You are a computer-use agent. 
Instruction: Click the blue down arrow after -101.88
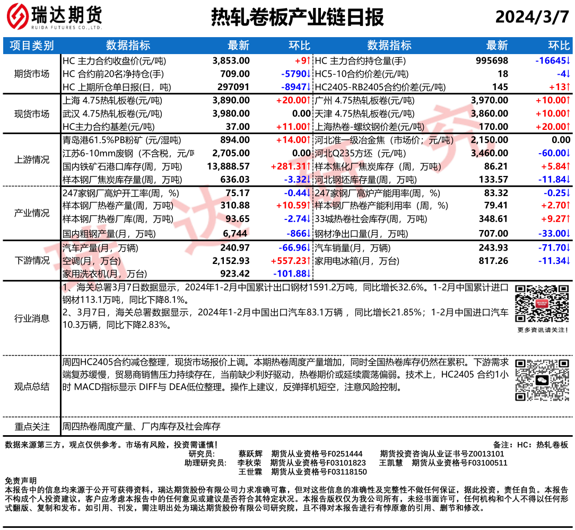[308, 273]
